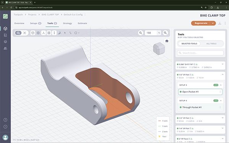Open Through Pocket #1 options menu
Viewport: 229px width, 143px height.
[220, 107]
